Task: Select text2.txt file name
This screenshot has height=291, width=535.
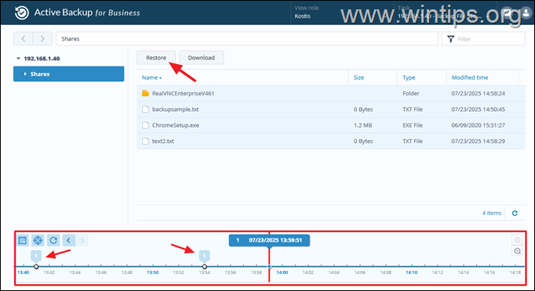Action: click(x=163, y=141)
